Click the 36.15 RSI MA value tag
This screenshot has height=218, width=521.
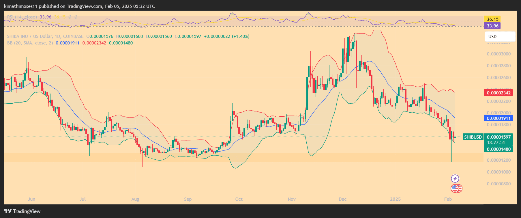click(x=492, y=19)
